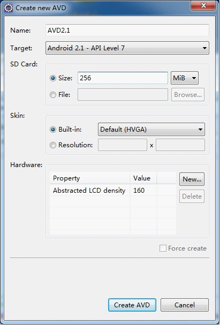Choose the Resolution skin radio option

pyautogui.click(x=53, y=145)
